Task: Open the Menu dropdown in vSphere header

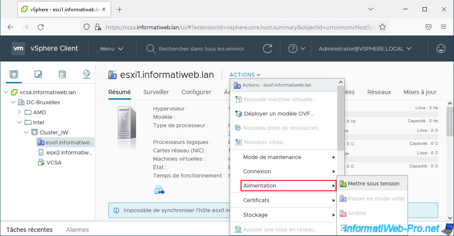Action: point(112,49)
